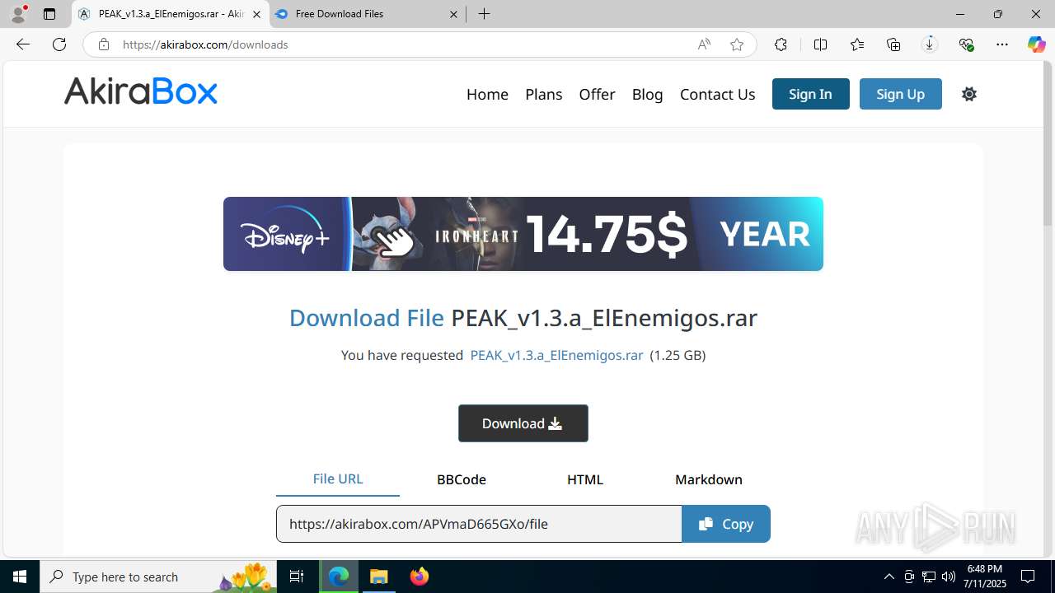Open network status tray icon
This screenshot has width=1055, height=593.
929,577
